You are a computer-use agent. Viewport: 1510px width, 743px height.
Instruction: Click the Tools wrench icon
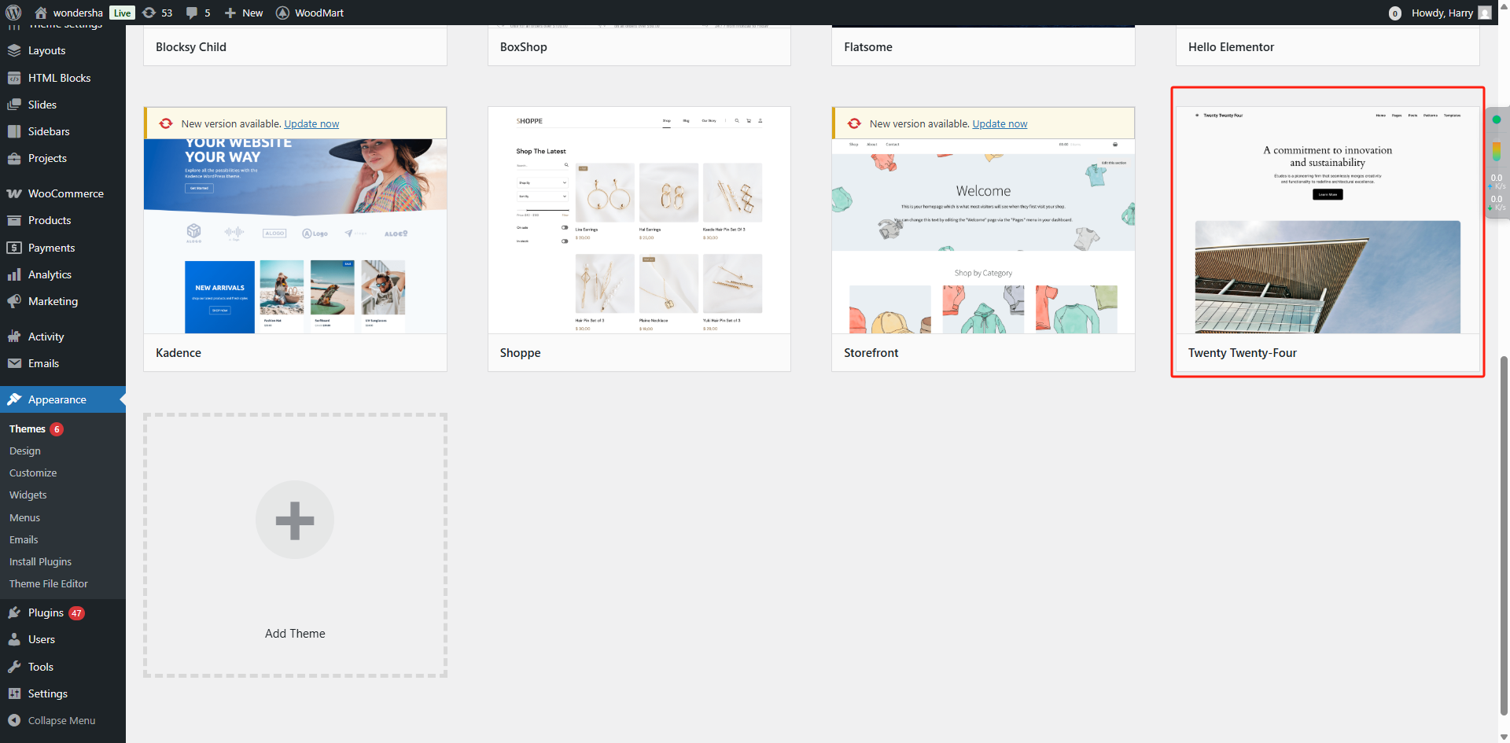pyautogui.click(x=14, y=667)
